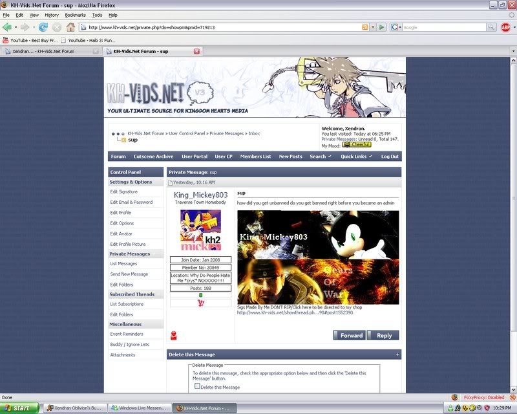Open List Subscriptions link
Image resolution: width=517 pixels, height=414 pixels.
coord(127,304)
